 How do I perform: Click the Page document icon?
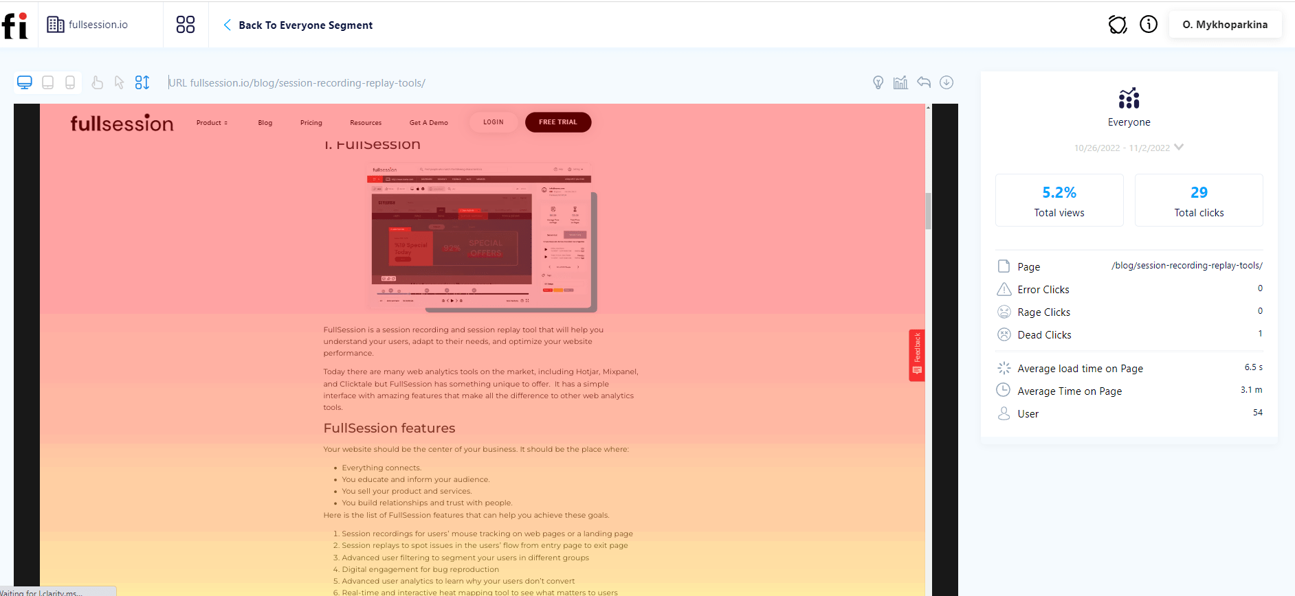coord(1004,266)
